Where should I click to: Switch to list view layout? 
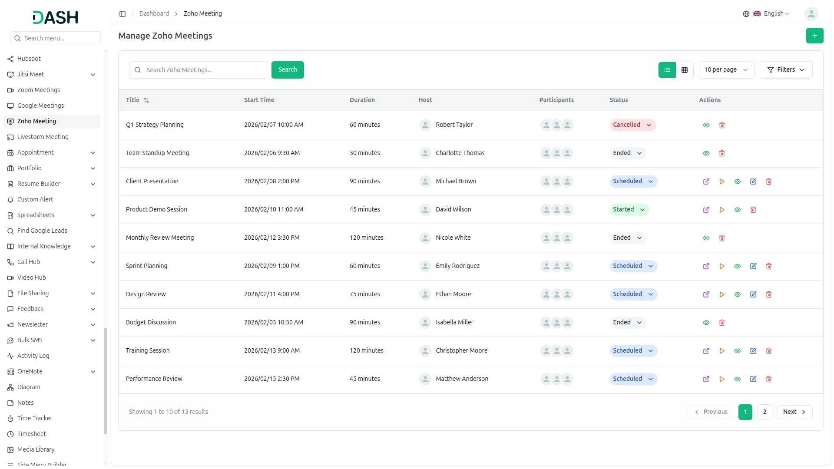coord(667,70)
